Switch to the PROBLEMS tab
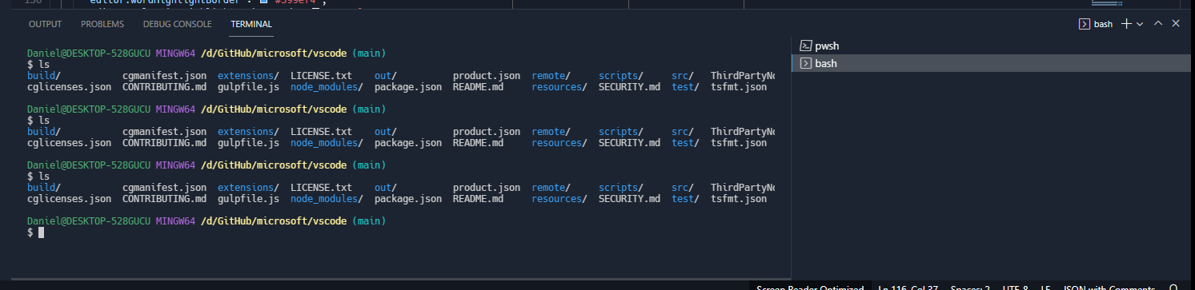The width and height of the screenshot is (1195, 290). pos(102,24)
